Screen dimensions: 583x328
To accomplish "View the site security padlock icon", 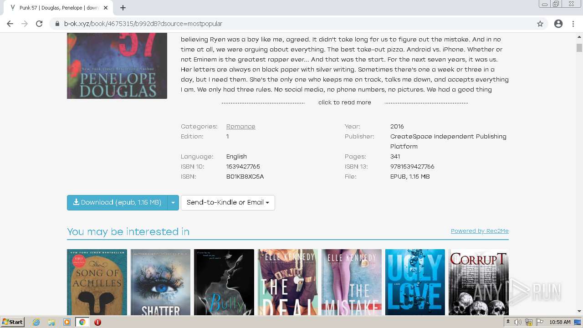I will coord(57,24).
